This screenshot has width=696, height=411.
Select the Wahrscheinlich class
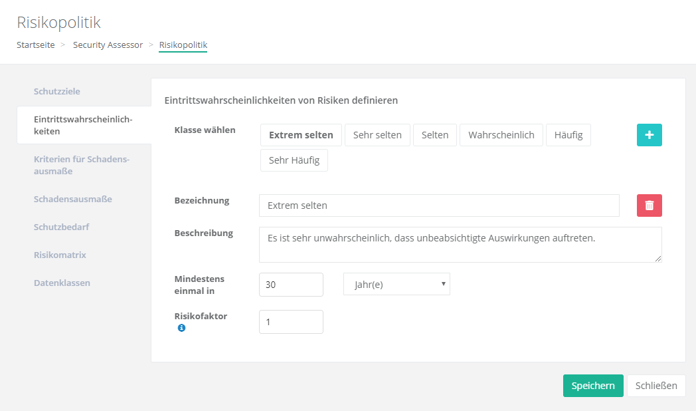click(x=501, y=135)
